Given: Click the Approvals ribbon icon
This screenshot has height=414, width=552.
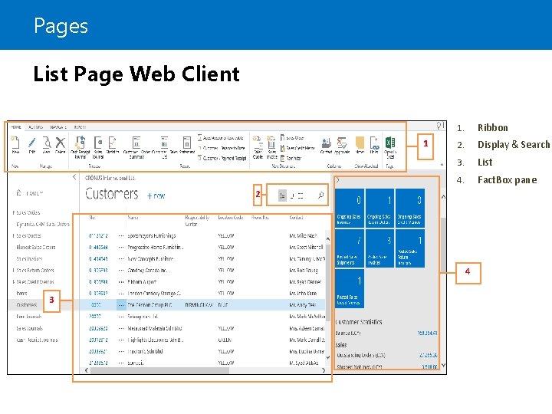Looking at the screenshot, I should [x=342, y=145].
